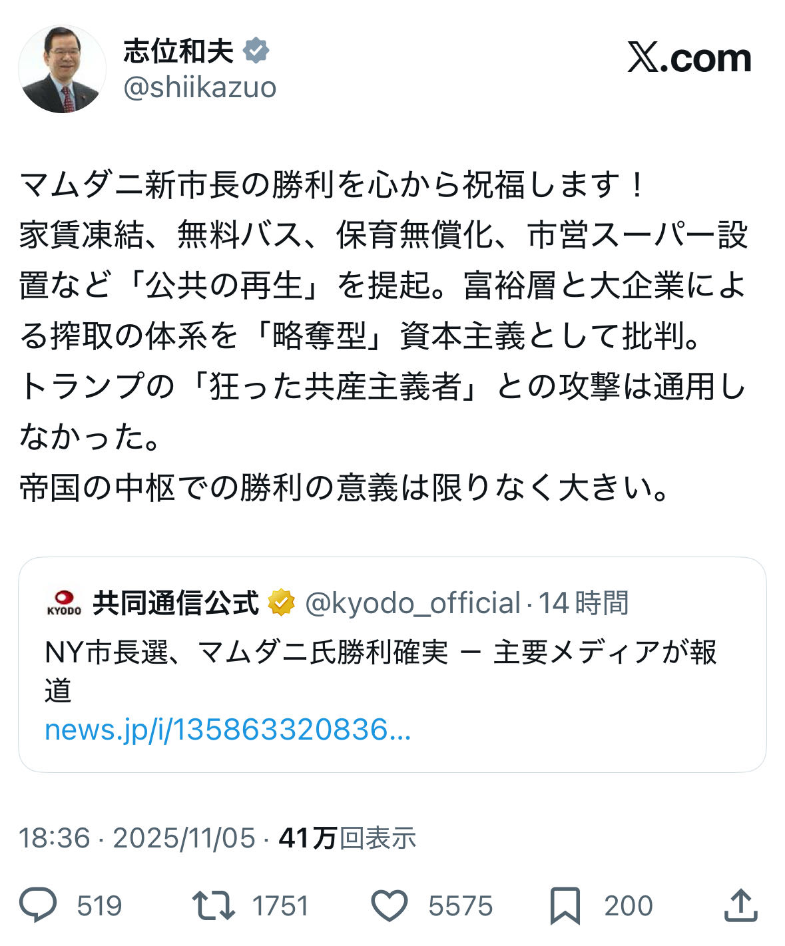Click the main tweet text about マムダニ新市長
The width and height of the screenshot is (785, 946).
(384, 336)
